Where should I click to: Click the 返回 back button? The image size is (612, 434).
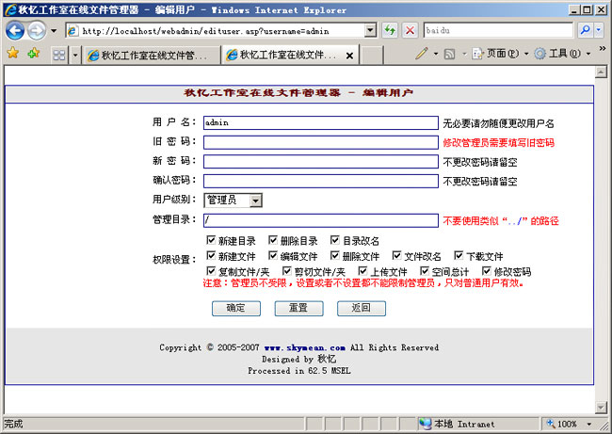[x=362, y=309]
